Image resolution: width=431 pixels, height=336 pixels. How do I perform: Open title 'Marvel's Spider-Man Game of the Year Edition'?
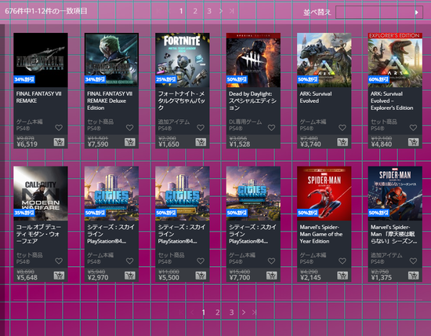pos(321,234)
